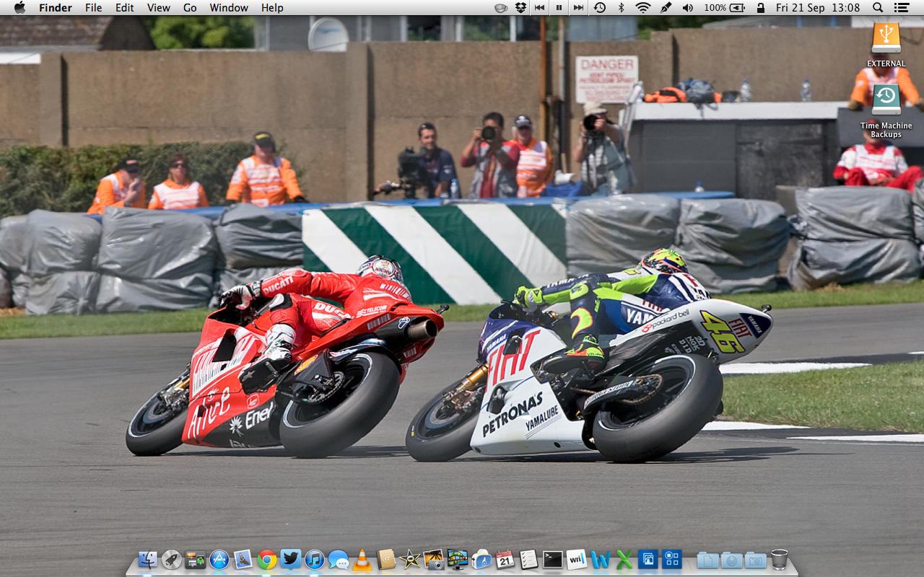
Task: Open battery 100% status menu
Action: click(x=724, y=8)
